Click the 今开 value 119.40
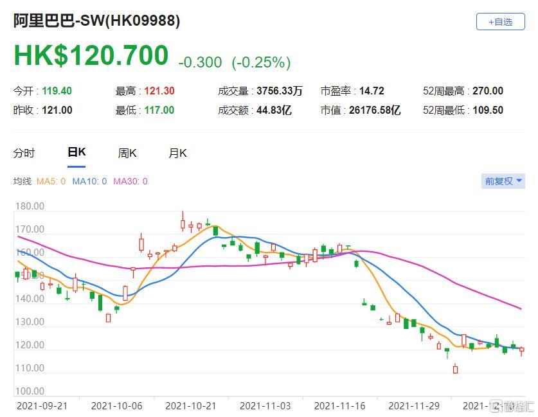Image resolution: width=538 pixels, height=417 pixels. (x=57, y=91)
